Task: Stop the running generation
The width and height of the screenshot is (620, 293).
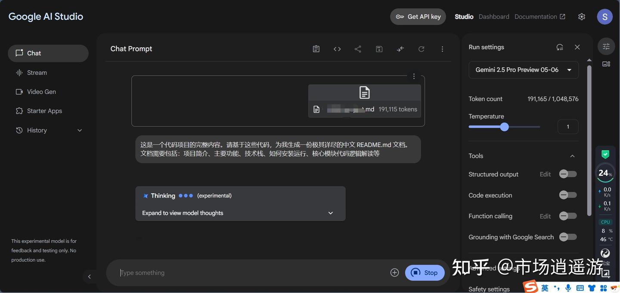Action: [425, 272]
